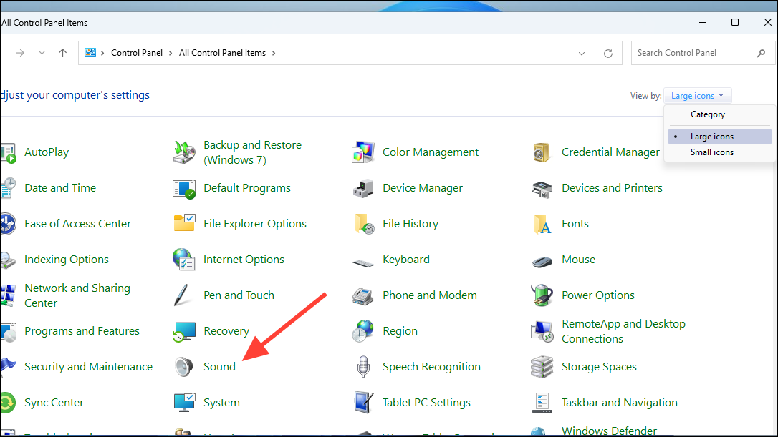Click the System monitor icon
The height and width of the screenshot is (437, 778).
point(184,403)
